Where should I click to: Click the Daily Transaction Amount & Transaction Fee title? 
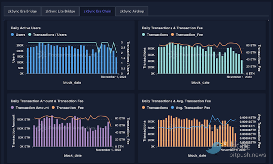(x=47, y=101)
